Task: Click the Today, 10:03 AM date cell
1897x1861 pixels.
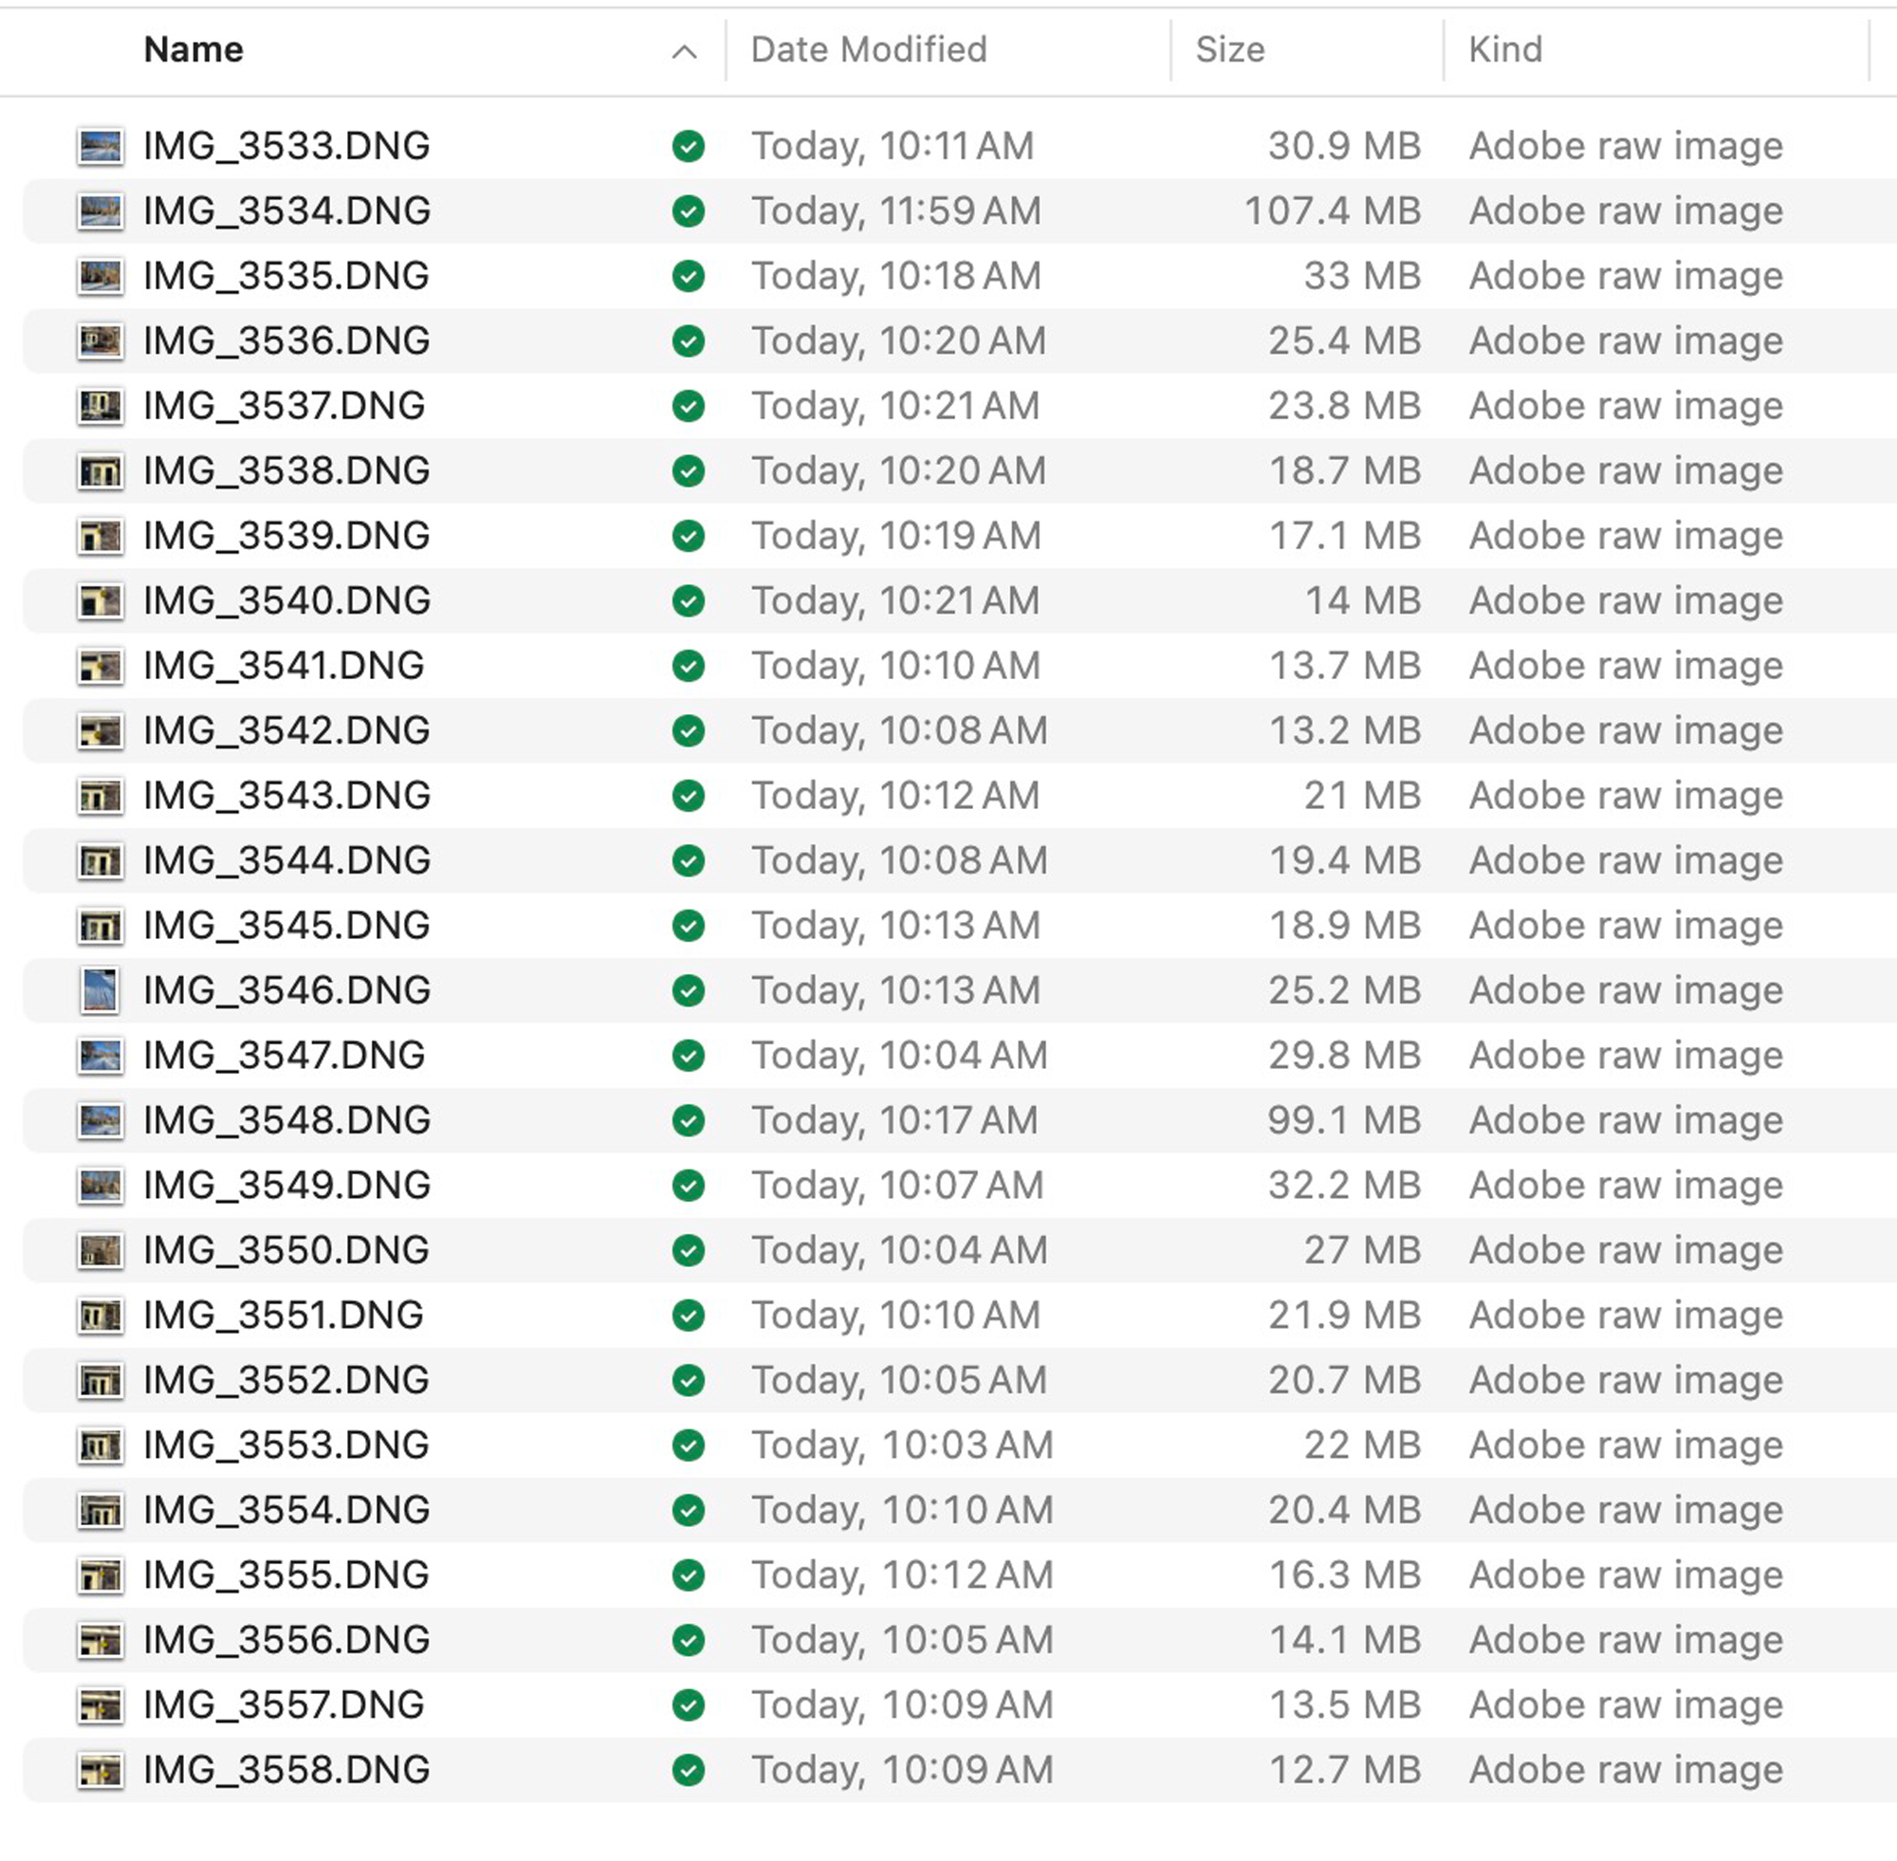Action: click(x=902, y=1445)
